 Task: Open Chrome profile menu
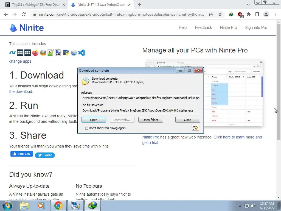[x=266, y=14]
